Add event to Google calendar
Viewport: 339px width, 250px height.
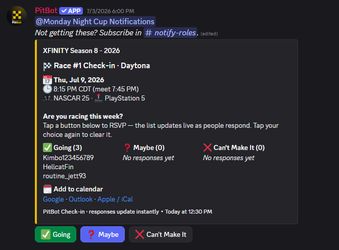pos(54,199)
